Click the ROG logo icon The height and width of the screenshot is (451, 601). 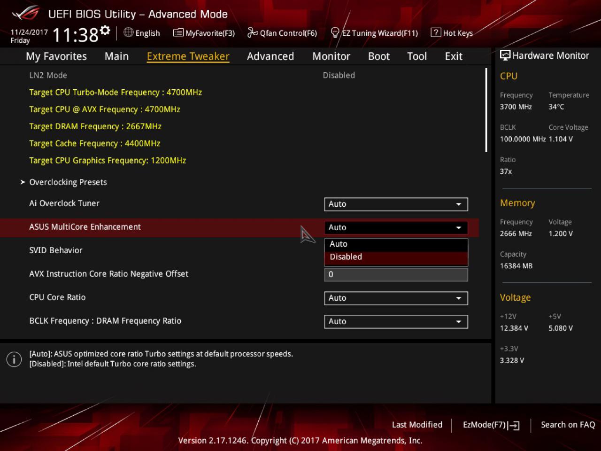click(x=26, y=14)
